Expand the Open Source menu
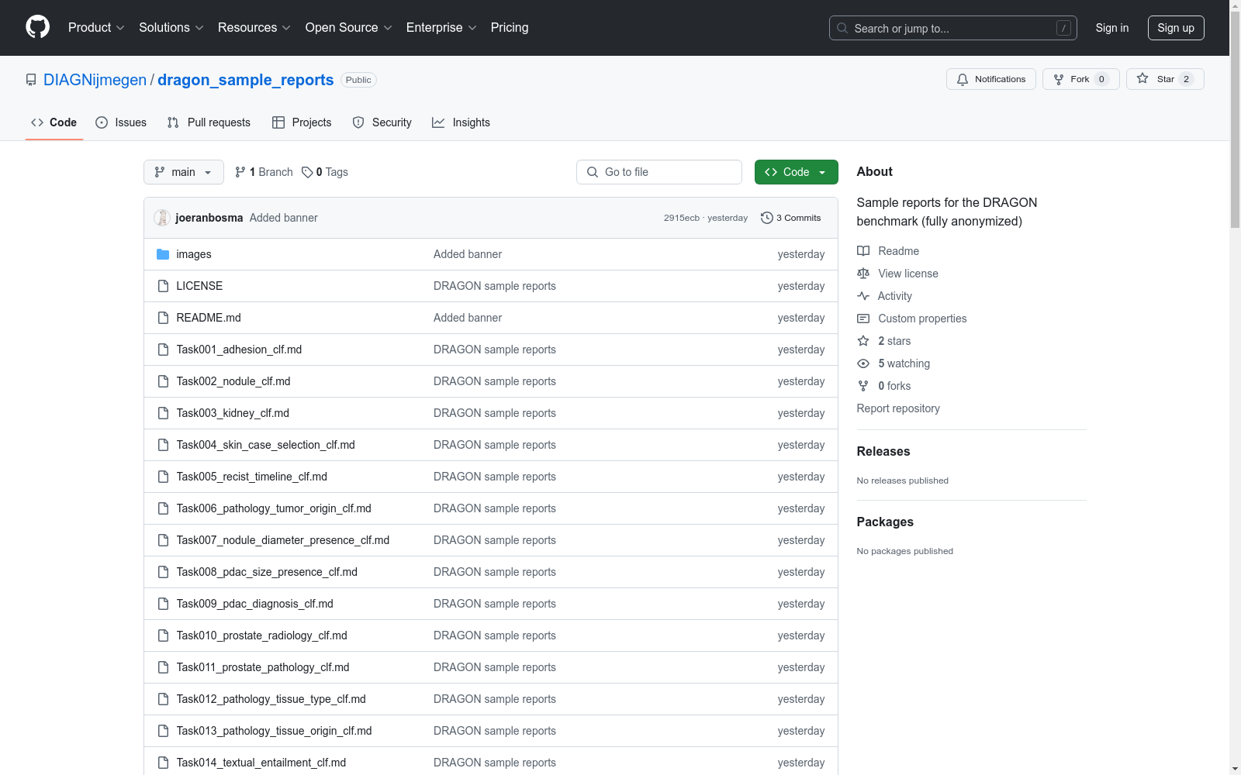Image resolution: width=1241 pixels, height=775 pixels. coord(349,28)
